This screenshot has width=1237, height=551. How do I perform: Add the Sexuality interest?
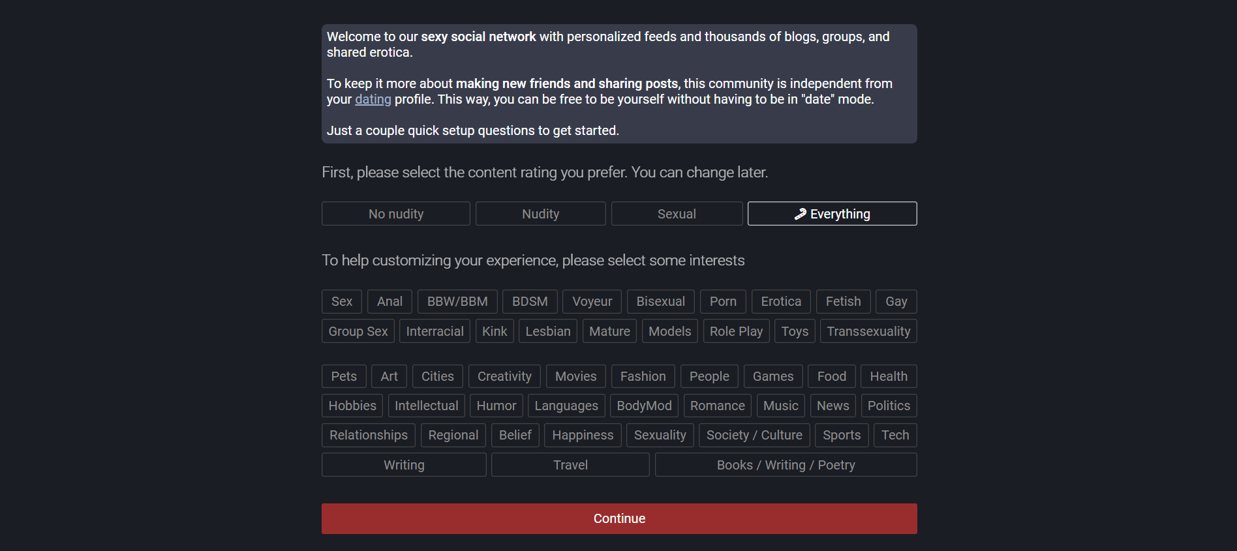[x=660, y=435]
